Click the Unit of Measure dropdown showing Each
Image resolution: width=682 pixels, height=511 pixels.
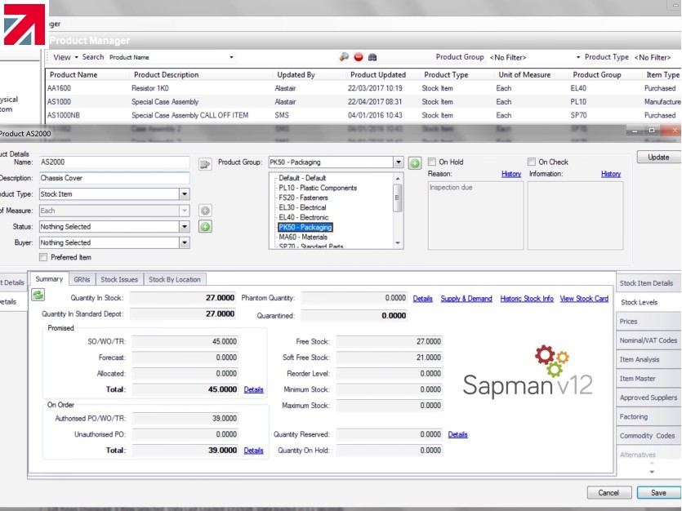(x=114, y=211)
